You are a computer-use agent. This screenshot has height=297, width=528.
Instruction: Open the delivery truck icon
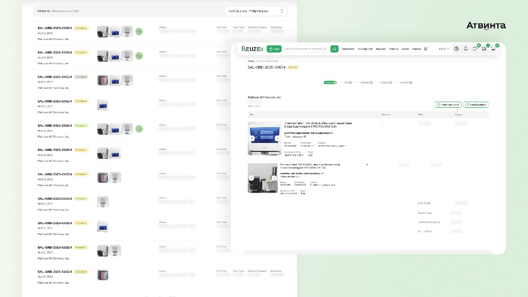(484, 49)
